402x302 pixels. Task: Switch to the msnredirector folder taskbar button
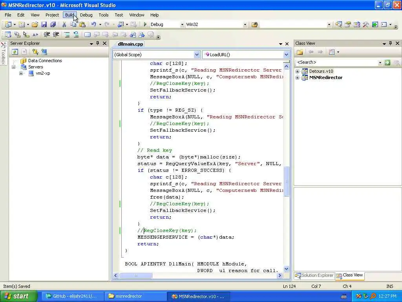[x=135, y=296]
